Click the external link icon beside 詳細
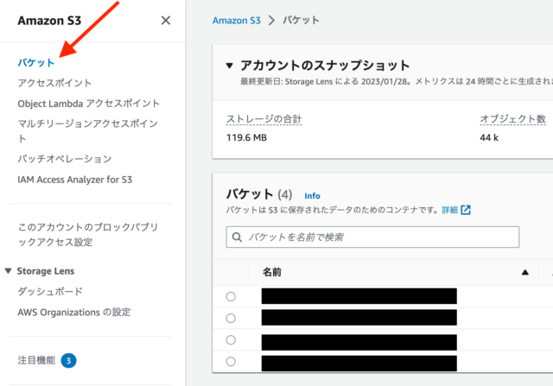The width and height of the screenshot is (553, 386). click(x=467, y=210)
